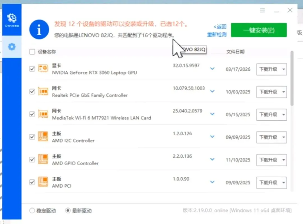This screenshot has height=224, width=303.
Task: Expand version list for AMD GPIO driver 2.2.0.136
Action: coord(212,159)
